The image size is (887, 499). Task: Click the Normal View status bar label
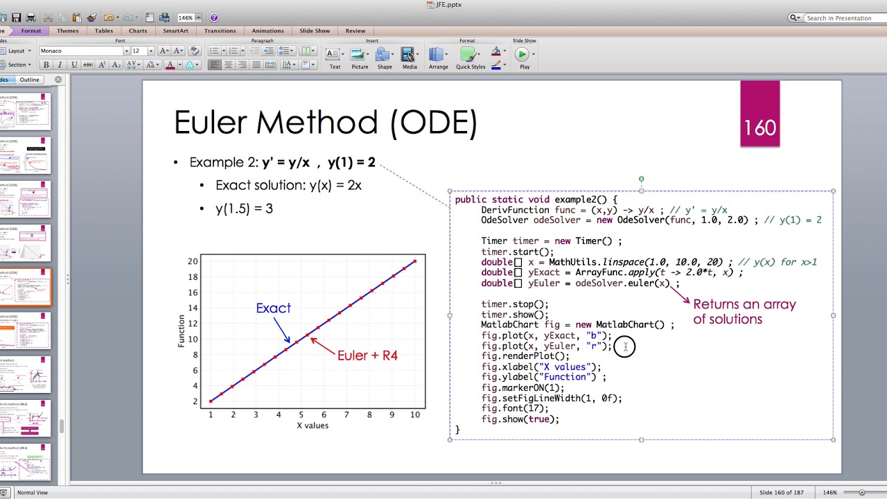[33, 493]
